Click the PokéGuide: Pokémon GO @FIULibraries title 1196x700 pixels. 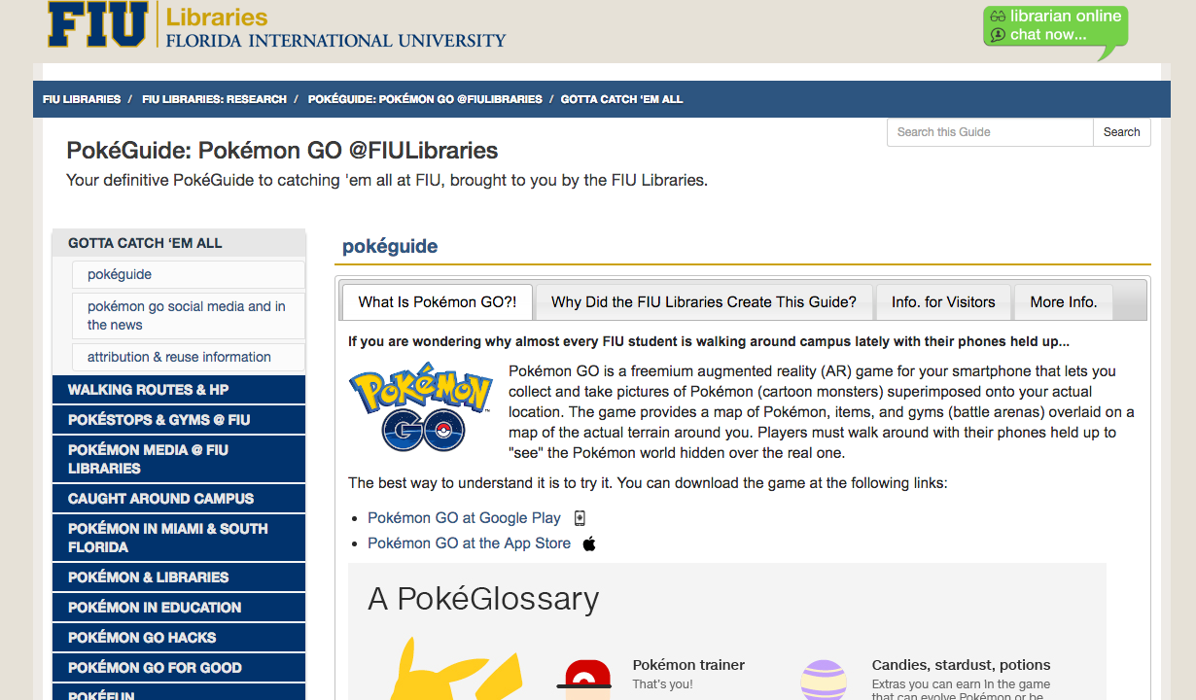tap(282, 151)
